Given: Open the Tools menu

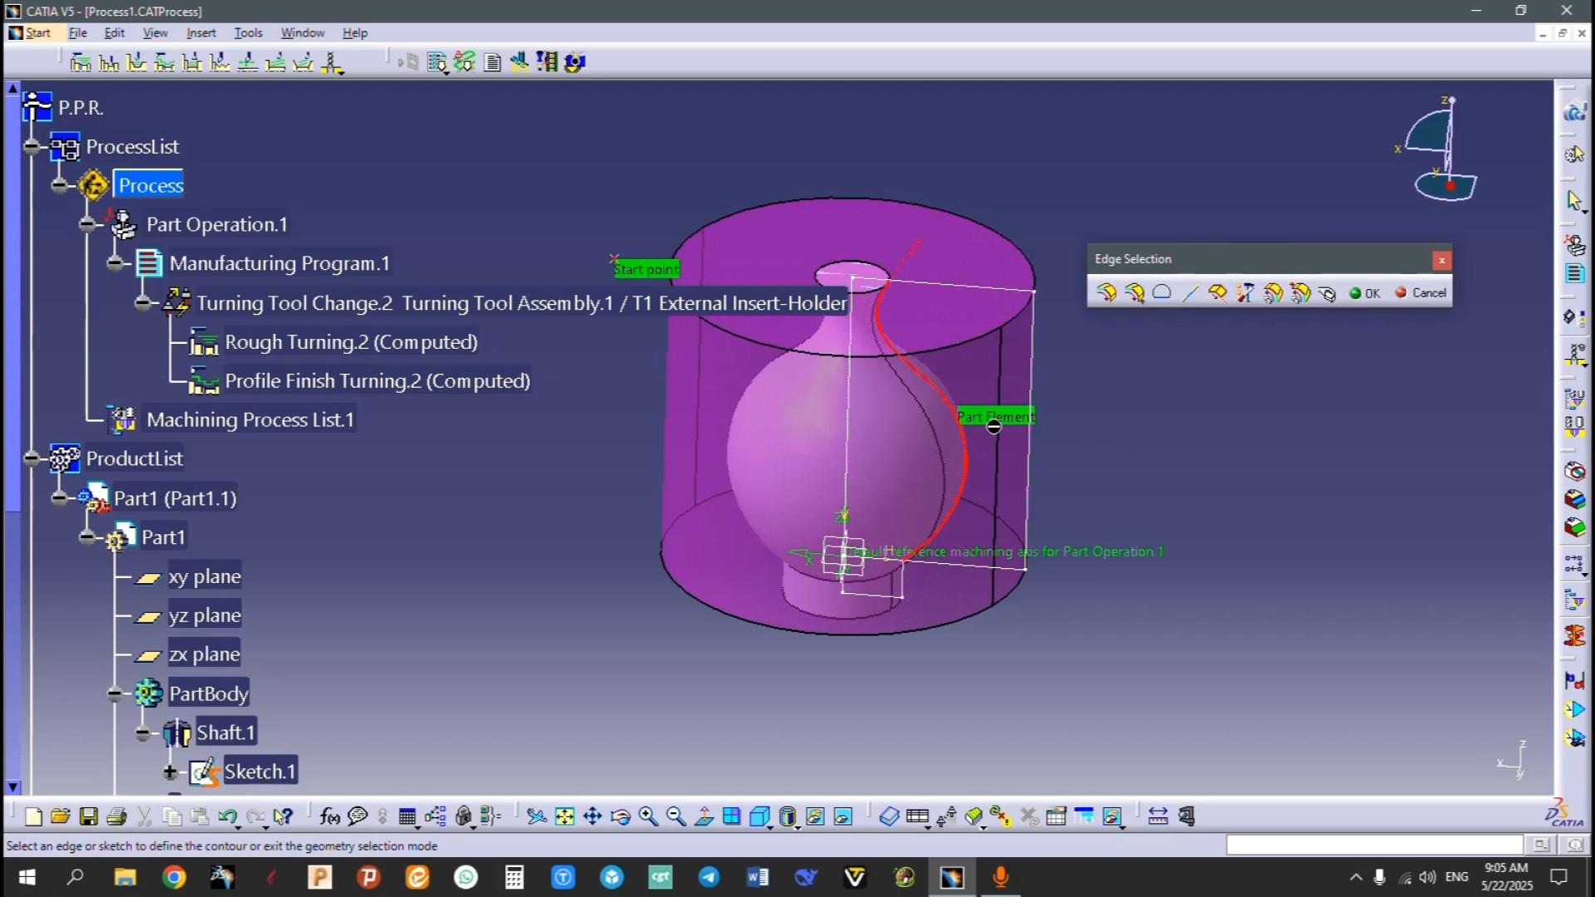Looking at the screenshot, I should tap(248, 33).
